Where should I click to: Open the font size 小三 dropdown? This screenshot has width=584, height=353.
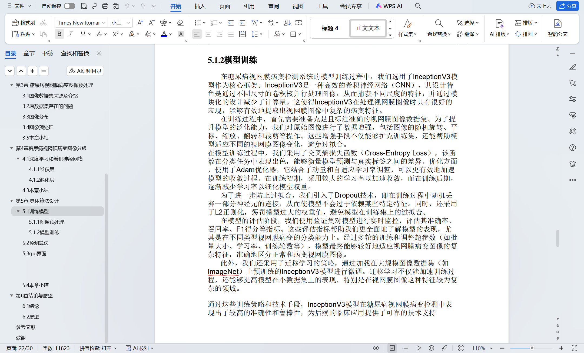[x=128, y=23]
